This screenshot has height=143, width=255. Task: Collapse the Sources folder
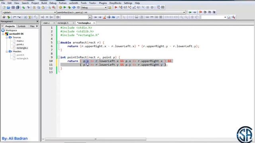[x=7, y=37]
